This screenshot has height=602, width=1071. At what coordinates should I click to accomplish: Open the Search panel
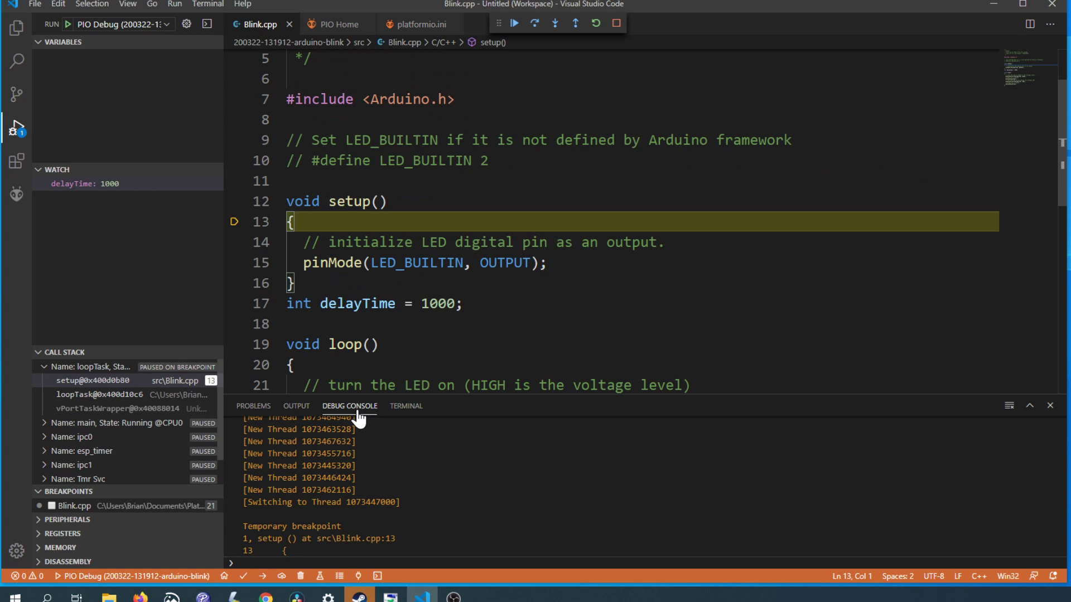pyautogui.click(x=16, y=61)
